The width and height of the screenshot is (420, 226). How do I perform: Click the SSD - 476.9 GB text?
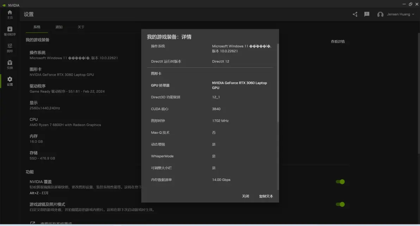tap(42, 158)
